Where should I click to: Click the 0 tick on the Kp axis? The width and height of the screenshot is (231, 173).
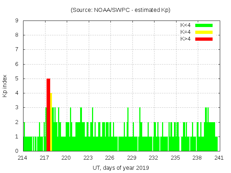tap(17, 151)
